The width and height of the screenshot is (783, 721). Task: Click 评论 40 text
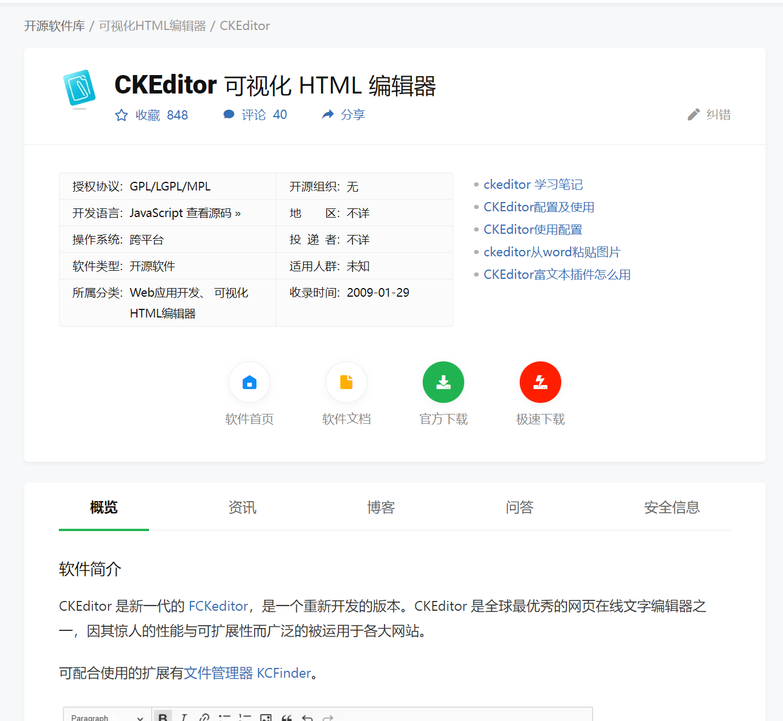pyautogui.click(x=264, y=115)
